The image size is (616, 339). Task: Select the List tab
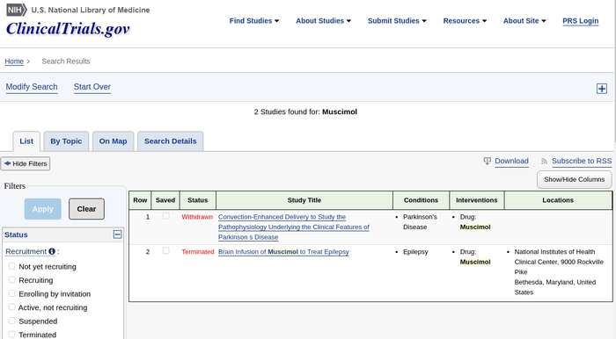(26, 141)
